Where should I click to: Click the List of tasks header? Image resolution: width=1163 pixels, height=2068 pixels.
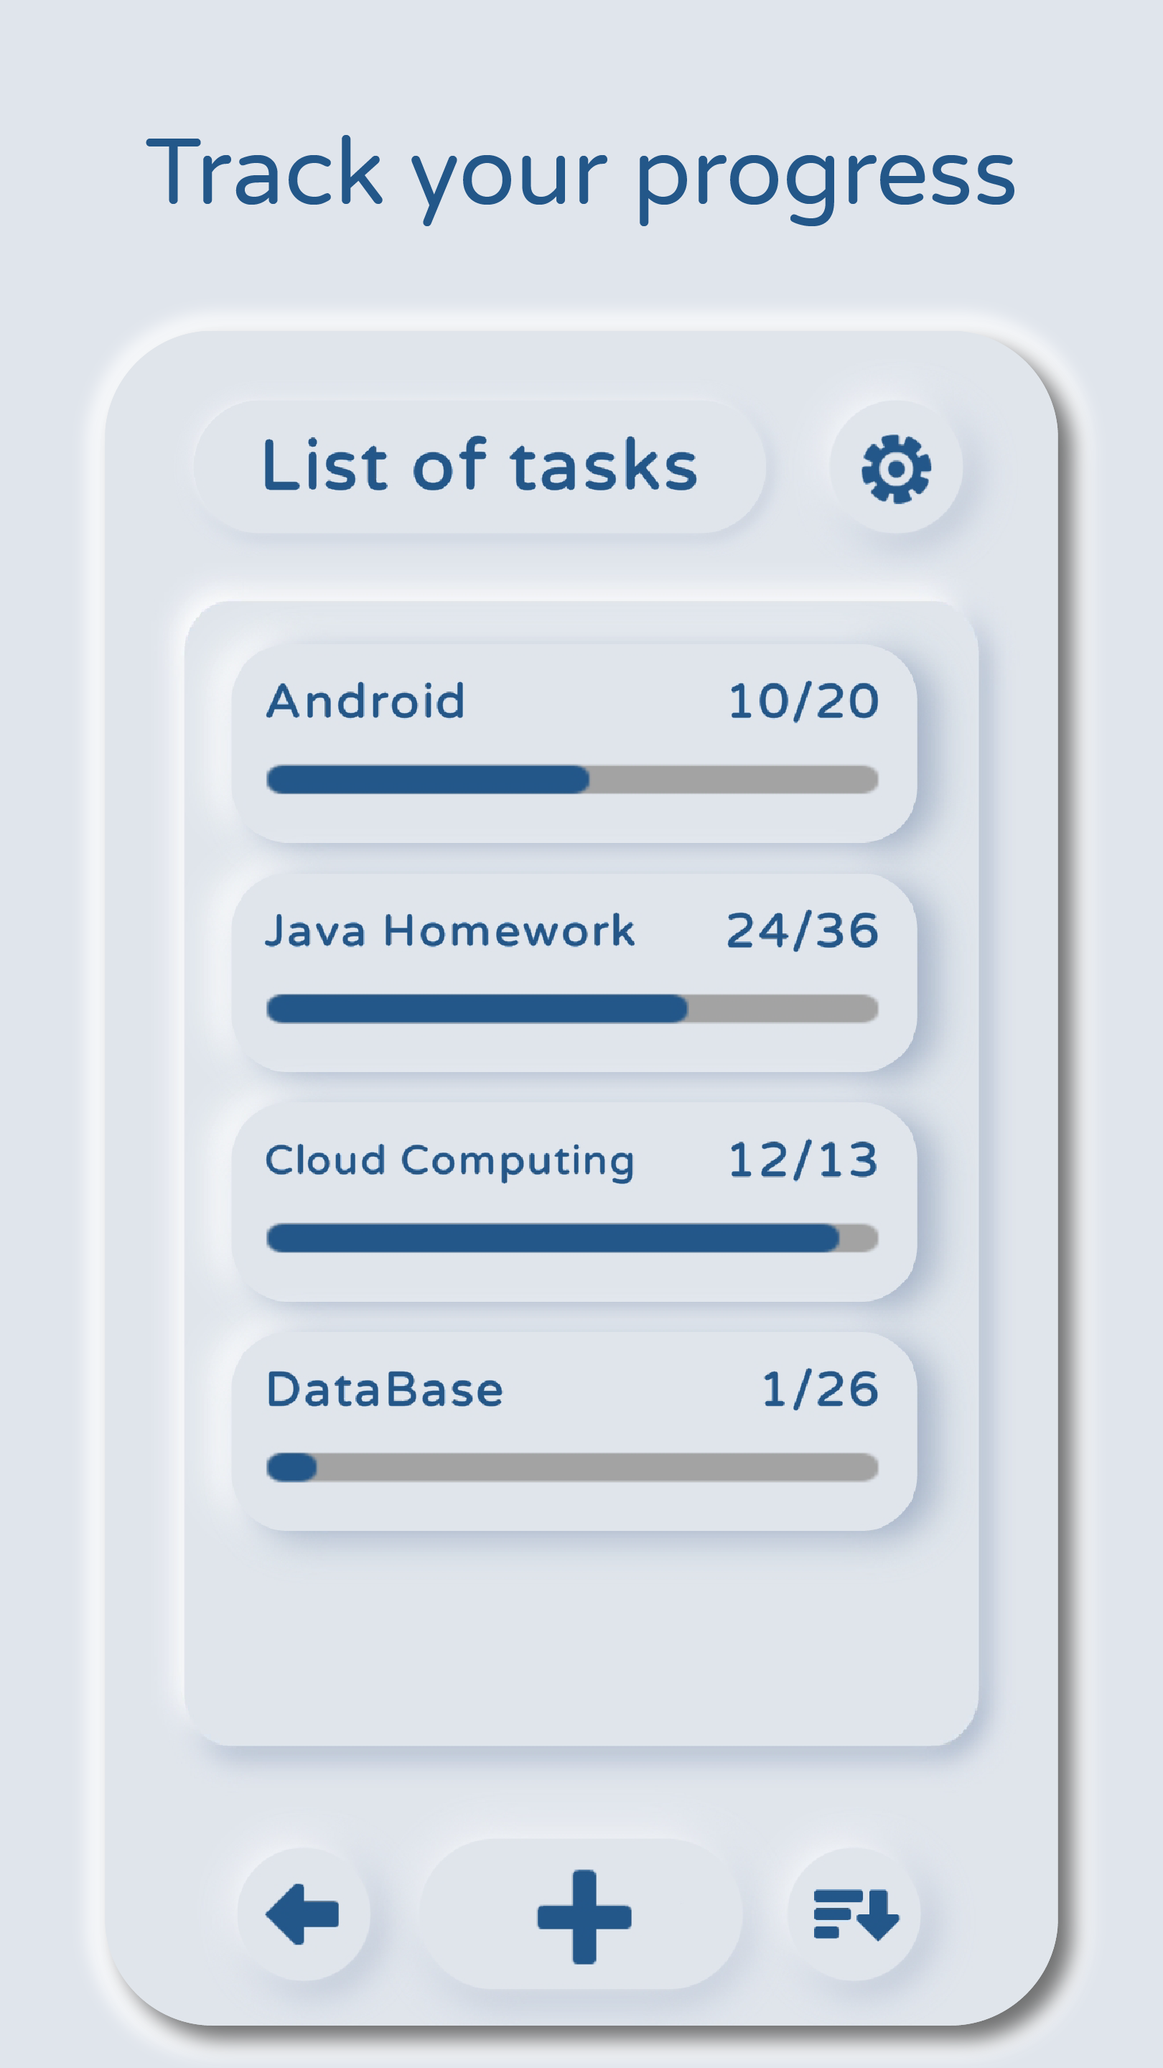479,467
